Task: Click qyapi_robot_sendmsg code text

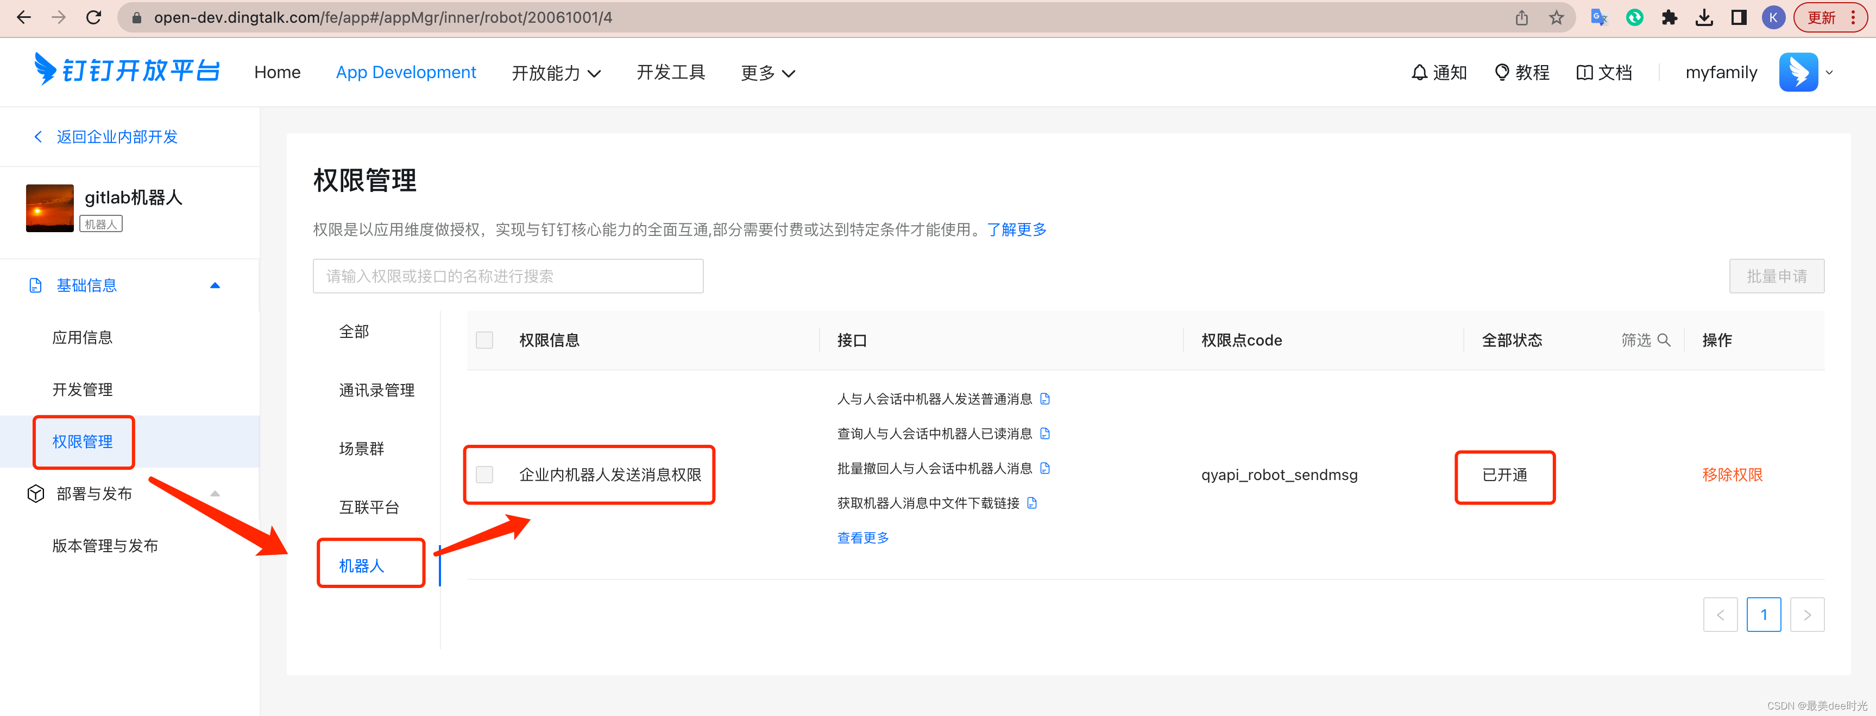Action: 1279,475
